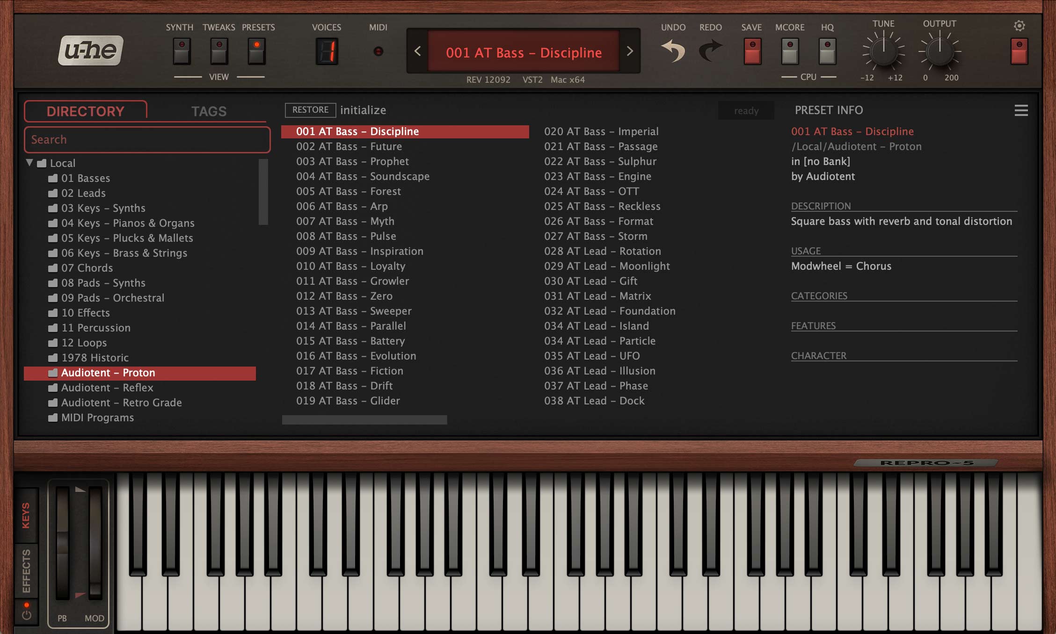1056x634 pixels.
Task: Open the Audiotent – Reflex folder
Action: (107, 388)
